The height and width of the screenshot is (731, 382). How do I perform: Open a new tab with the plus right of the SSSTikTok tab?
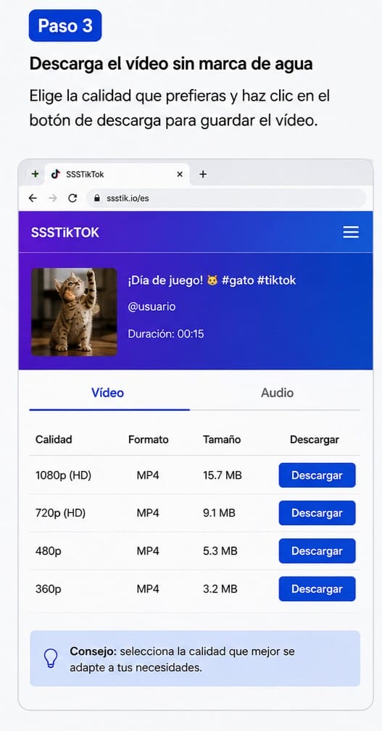(203, 175)
